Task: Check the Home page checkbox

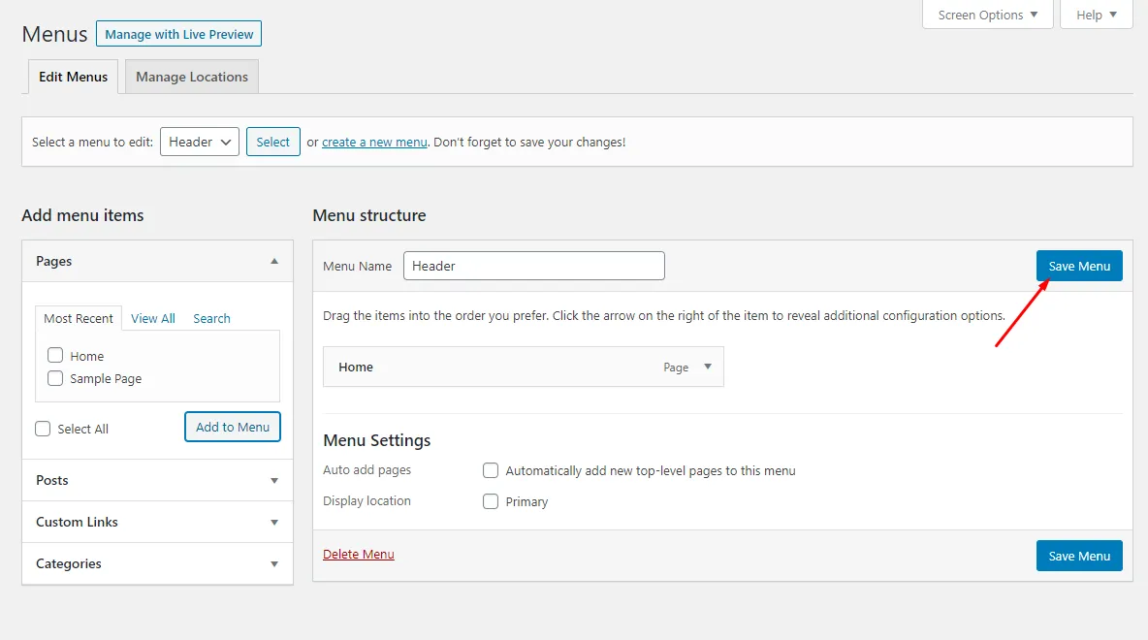Action: [x=55, y=356]
